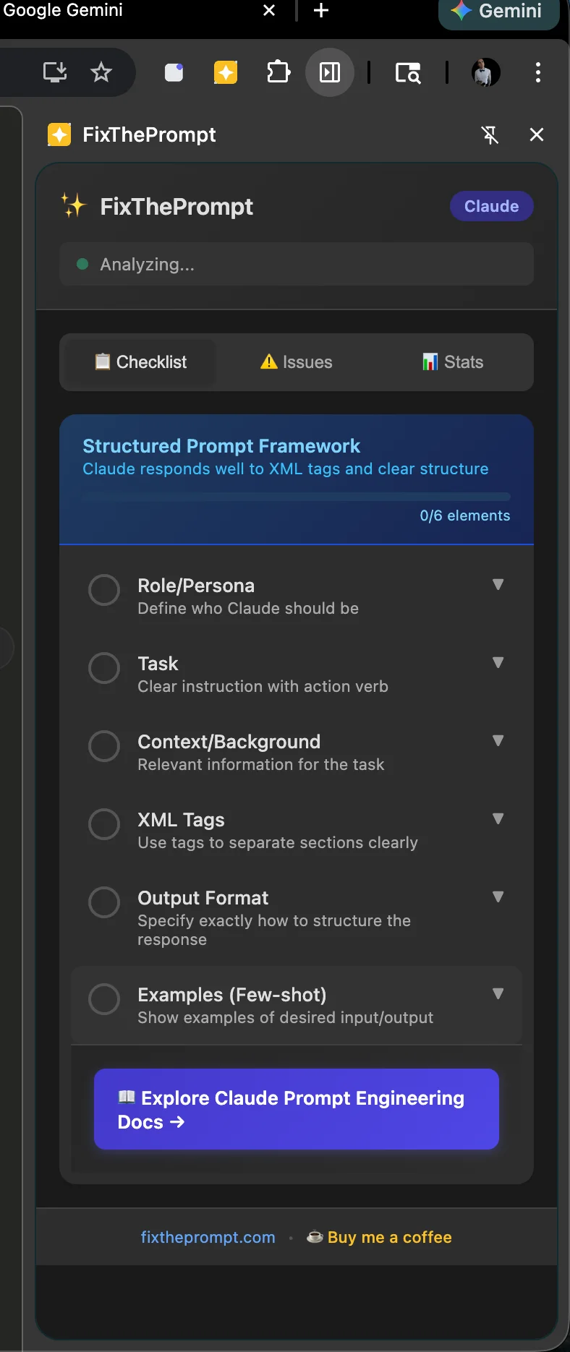
Task: Click the yellow FixThePrompt toolbar icon
Action: (226, 72)
